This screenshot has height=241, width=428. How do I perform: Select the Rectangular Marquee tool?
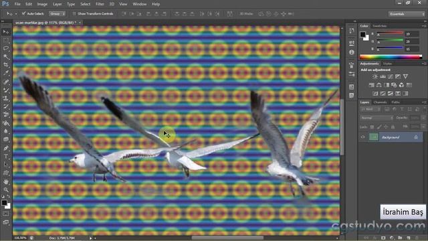click(x=6, y=40)
